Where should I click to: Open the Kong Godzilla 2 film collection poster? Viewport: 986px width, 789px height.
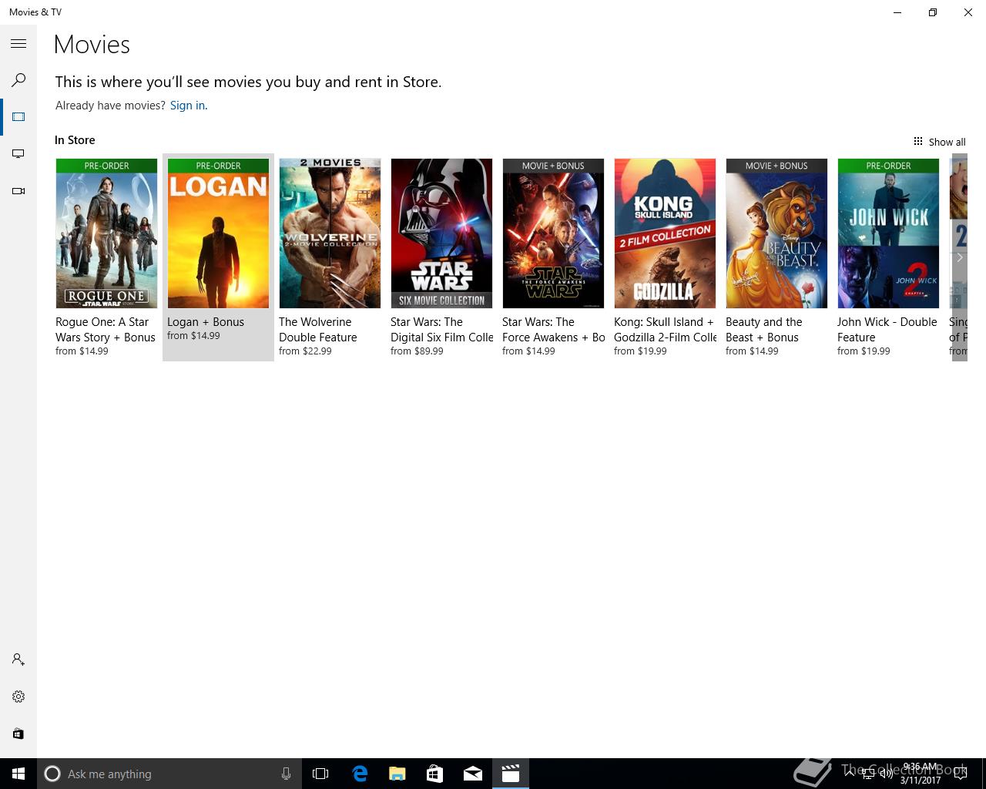click(x=665, y=233)
